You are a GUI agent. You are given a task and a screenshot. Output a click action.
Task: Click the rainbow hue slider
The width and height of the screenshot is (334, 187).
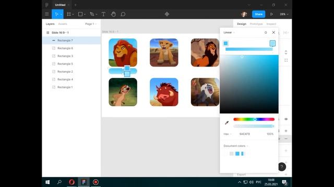254,119
